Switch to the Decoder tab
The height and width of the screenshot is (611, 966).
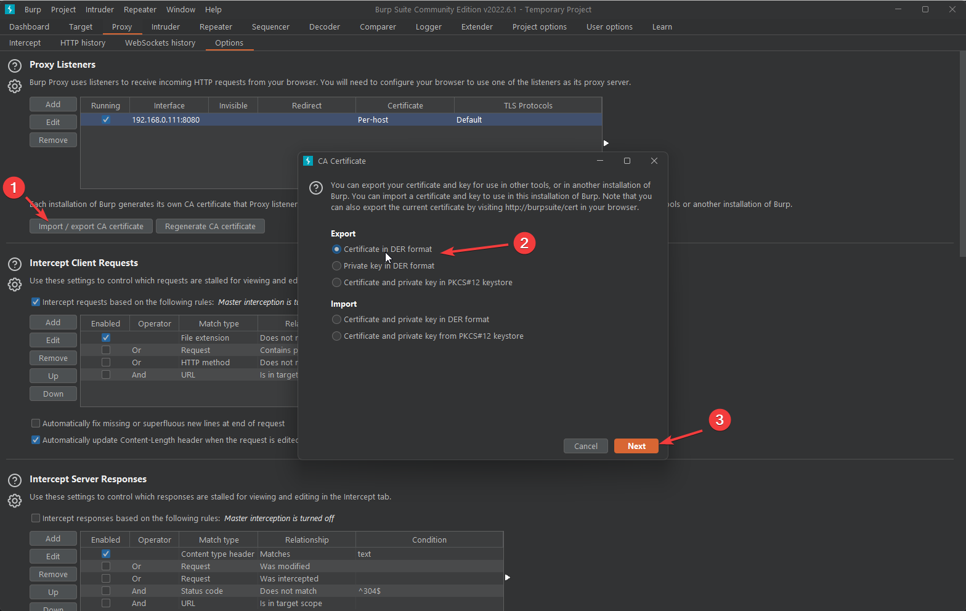(x=325, y=26)
